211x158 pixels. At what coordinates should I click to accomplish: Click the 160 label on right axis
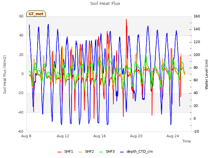pos(197,16)
